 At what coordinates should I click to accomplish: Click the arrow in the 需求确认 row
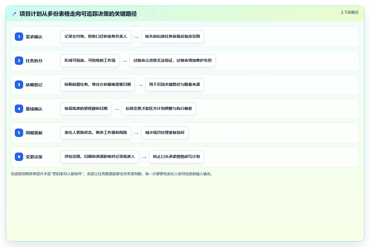click(x=136, y=37)
